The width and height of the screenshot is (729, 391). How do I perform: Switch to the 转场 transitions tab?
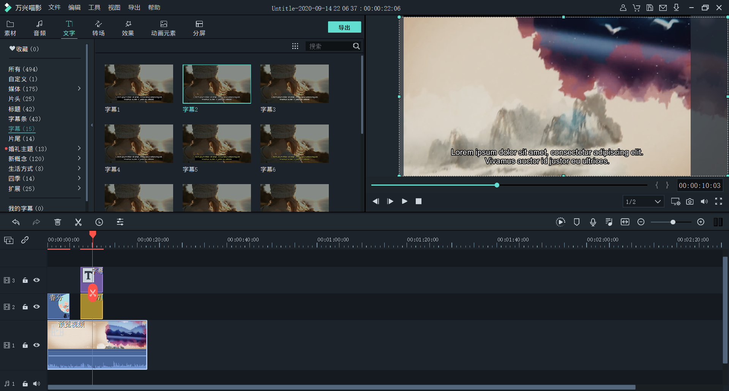(98, 28)
